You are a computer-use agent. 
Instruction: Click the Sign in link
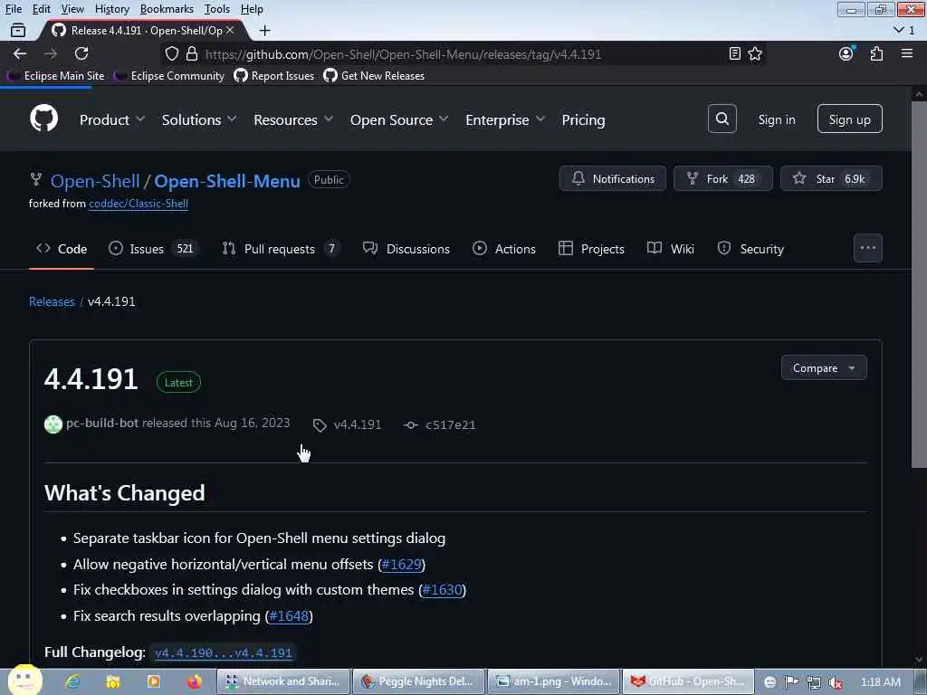777,119
